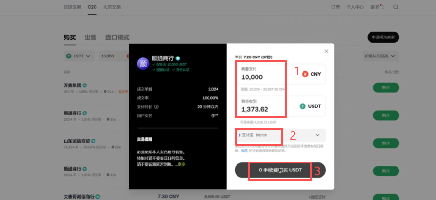Viewport: 436px width, 200px height.
Task: Click the orange CNY currency icon
Action: point(305,74)
